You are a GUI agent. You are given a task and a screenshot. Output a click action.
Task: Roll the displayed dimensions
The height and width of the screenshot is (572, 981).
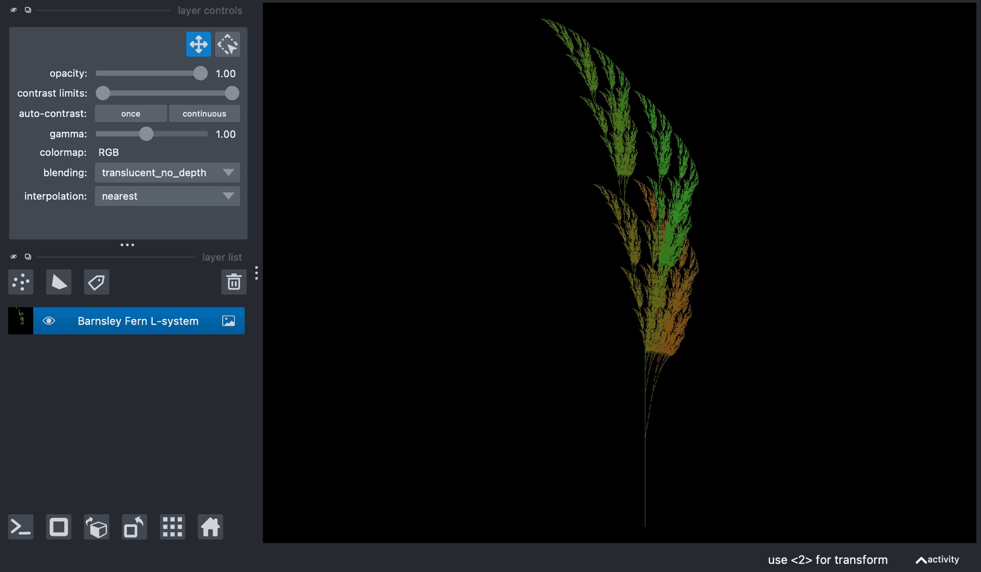(x=97, y=527)
